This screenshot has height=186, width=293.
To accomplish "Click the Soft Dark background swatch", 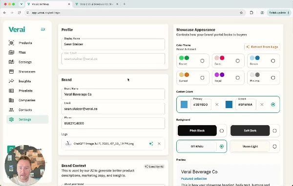I will [x=250, y=130].
